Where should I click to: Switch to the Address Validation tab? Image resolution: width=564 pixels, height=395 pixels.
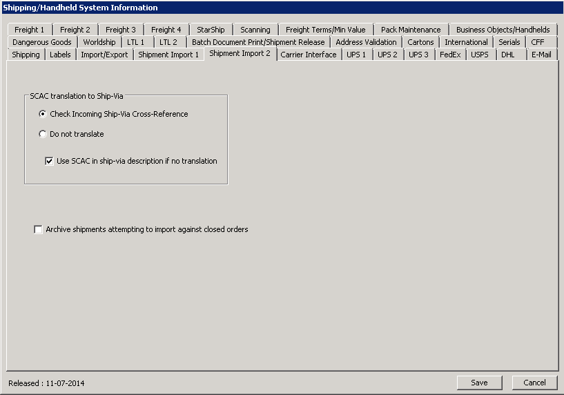pos(366,42)
